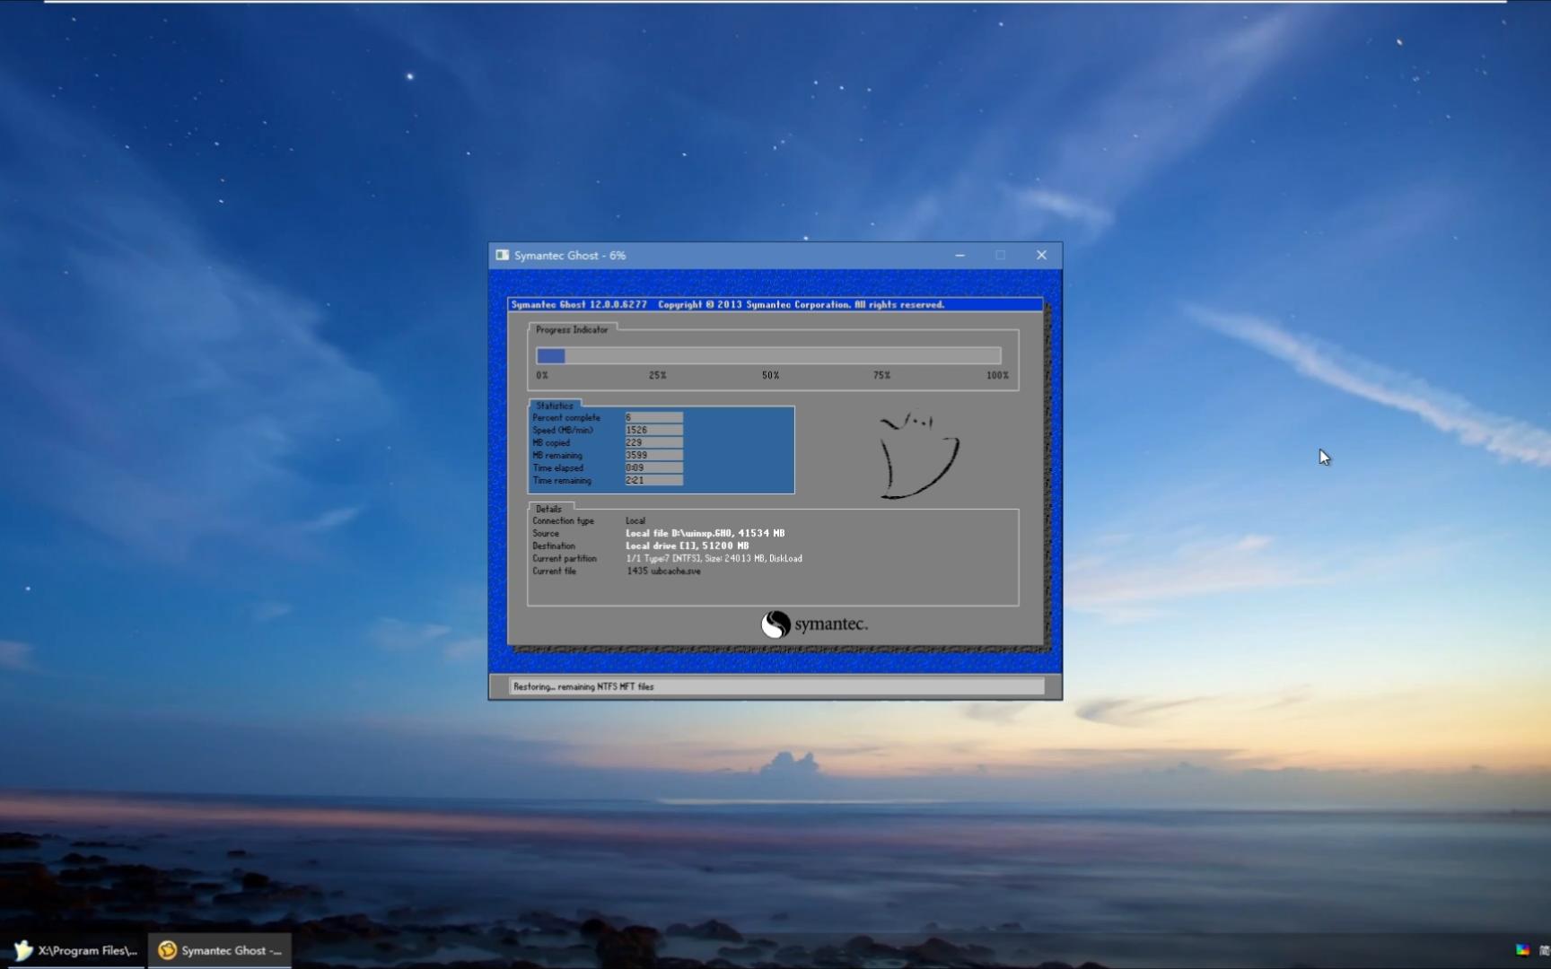Click the Connection type value 'Local'

[635, 520]
